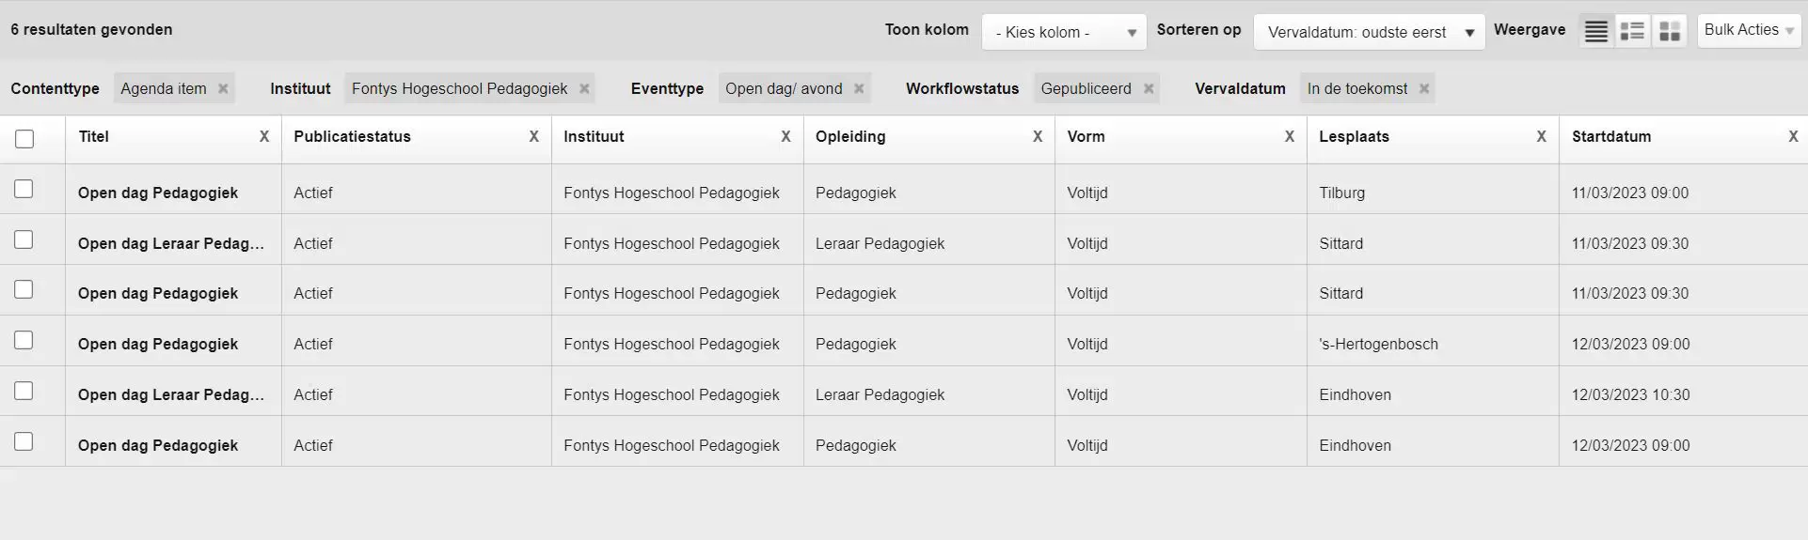The image size is (1808, 540).
Task: Click the Open dag/ avond filter label
Action: click(784, 88)
